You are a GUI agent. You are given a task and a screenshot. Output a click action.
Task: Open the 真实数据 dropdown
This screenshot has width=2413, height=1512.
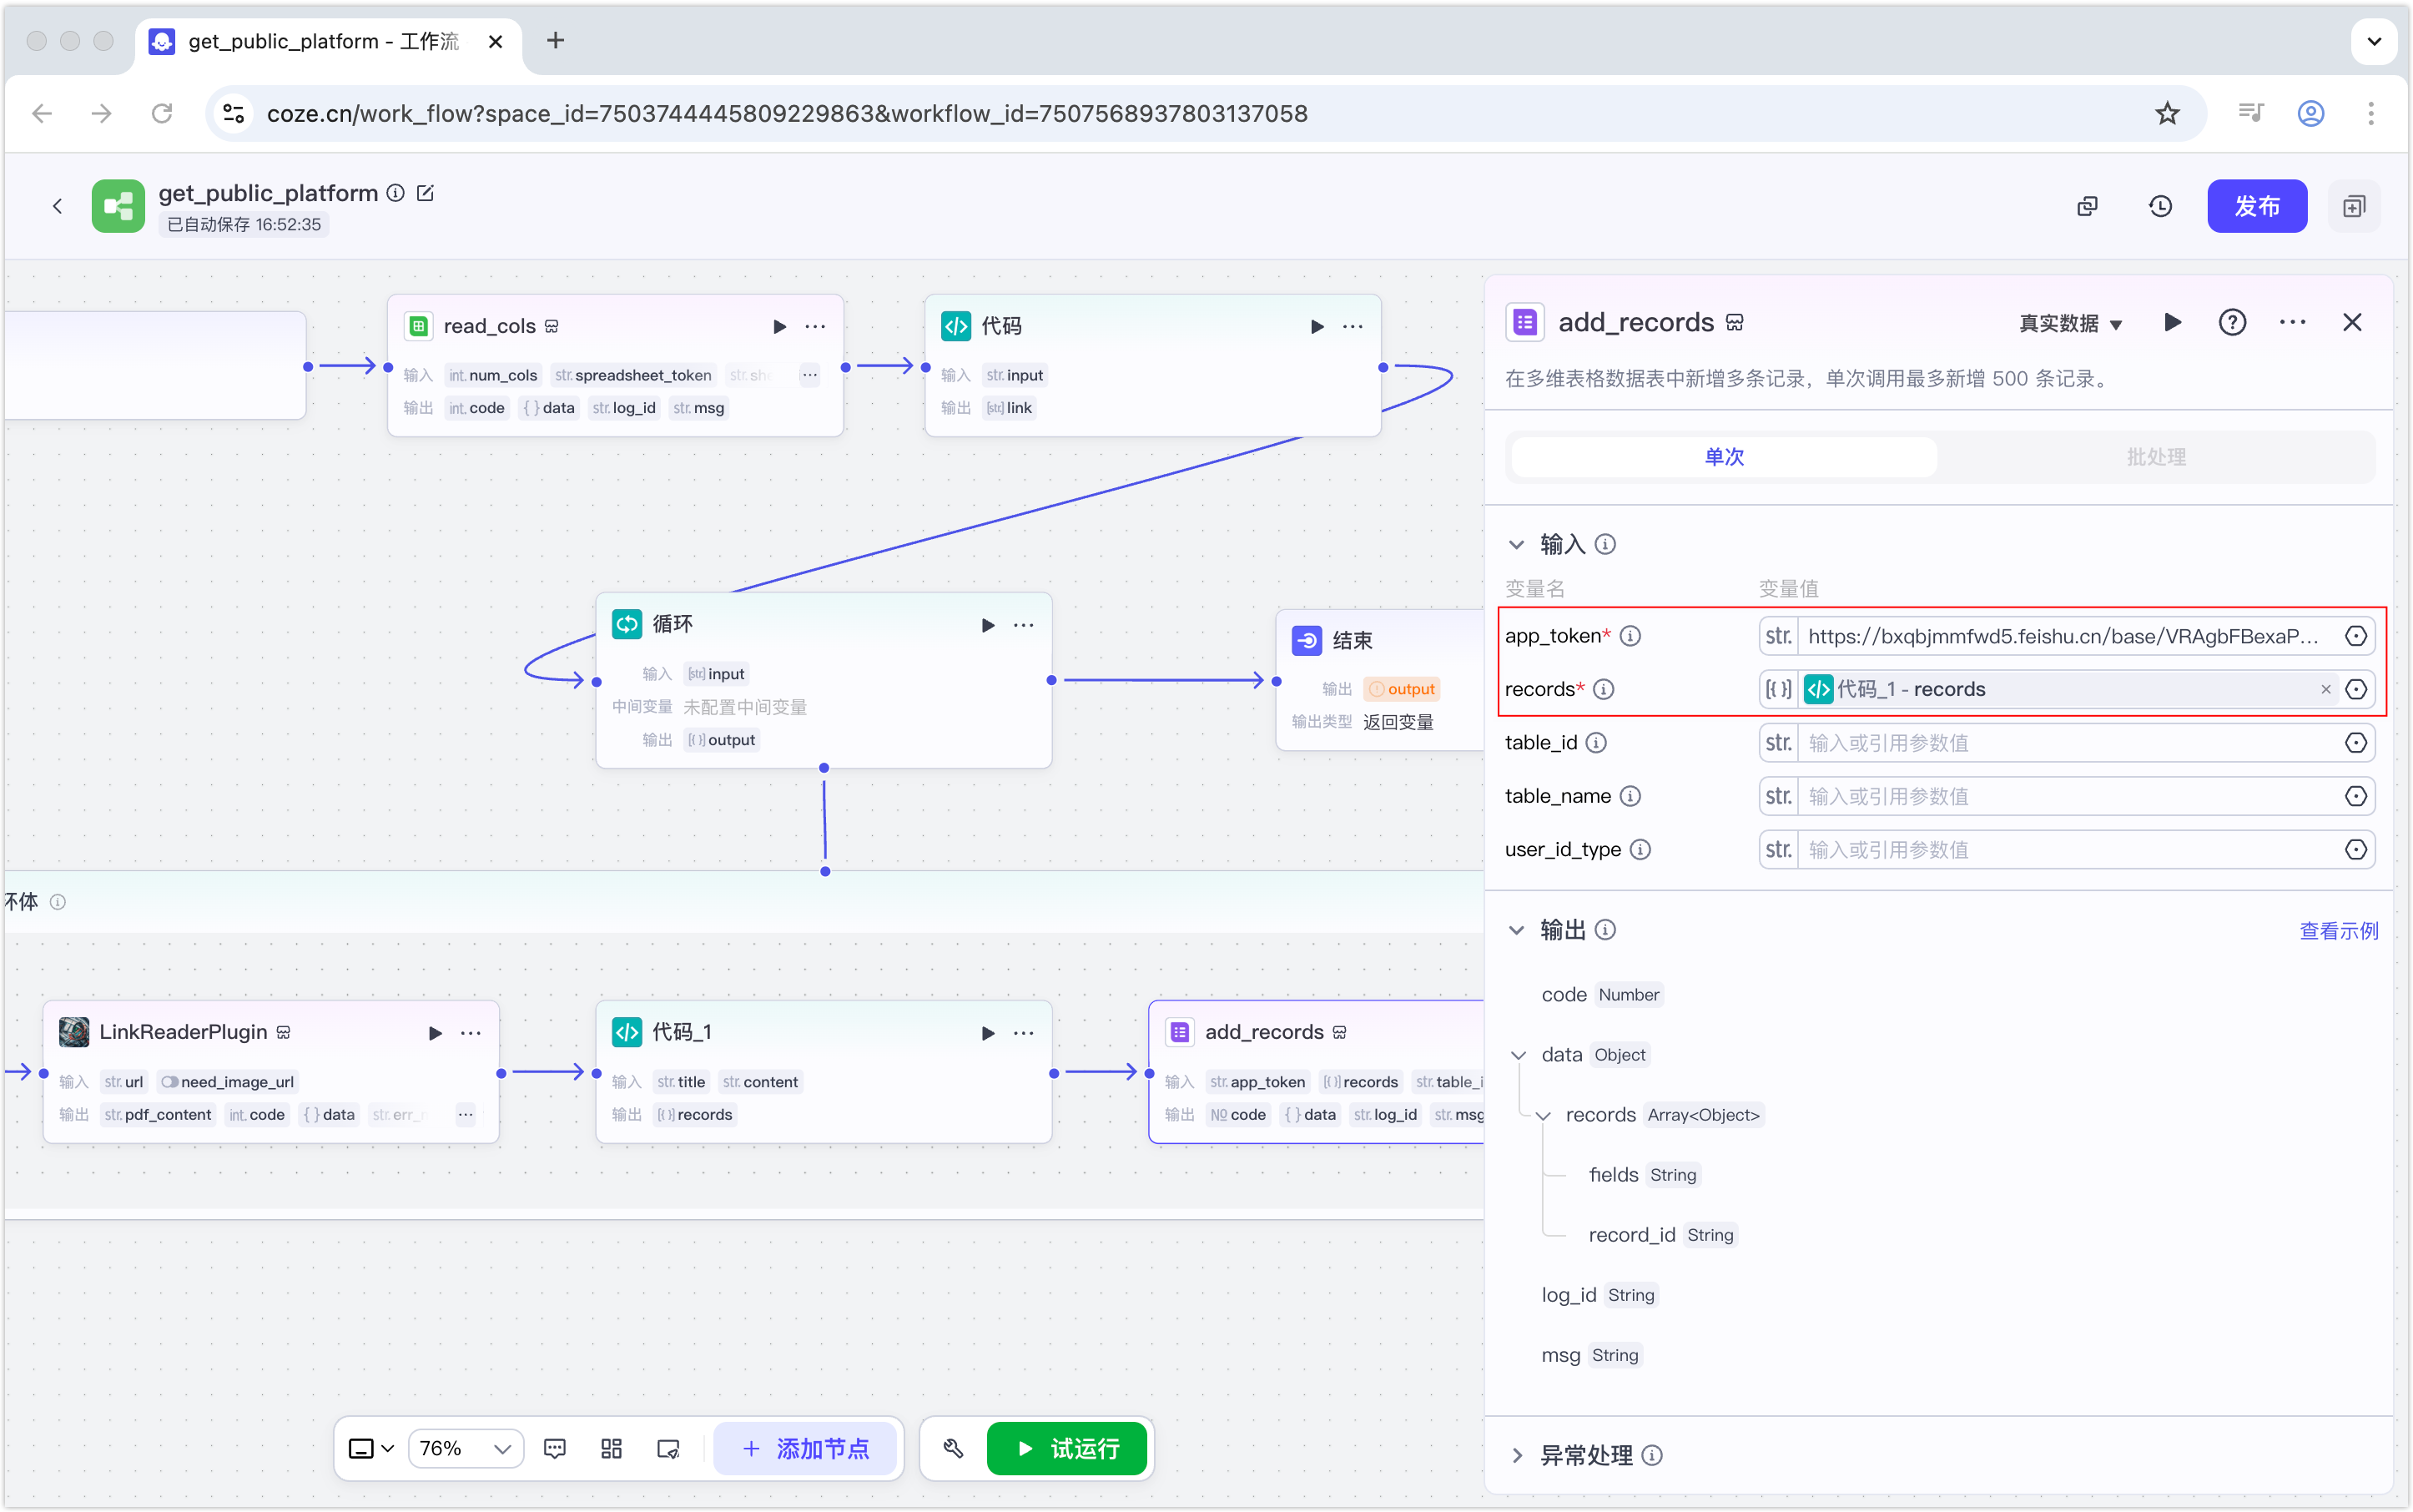[2070, 323]
